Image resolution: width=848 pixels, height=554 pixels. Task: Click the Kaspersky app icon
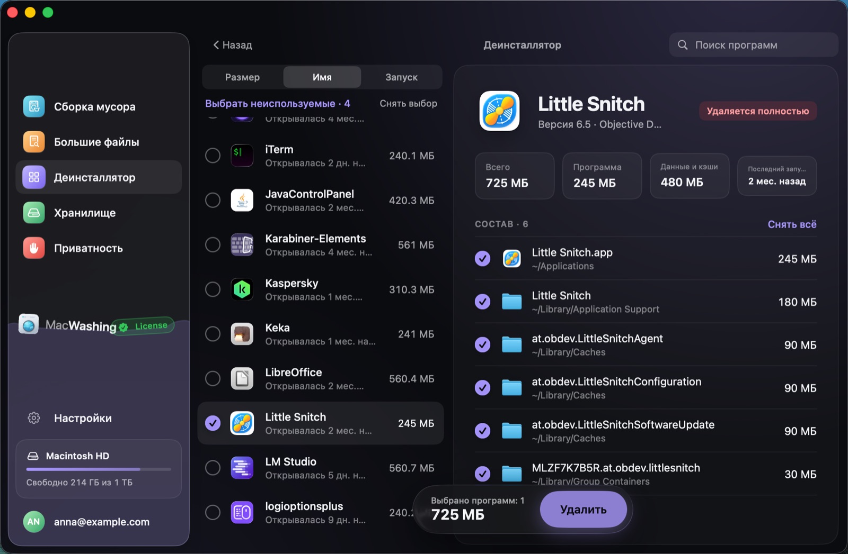[x=242, y=289]
